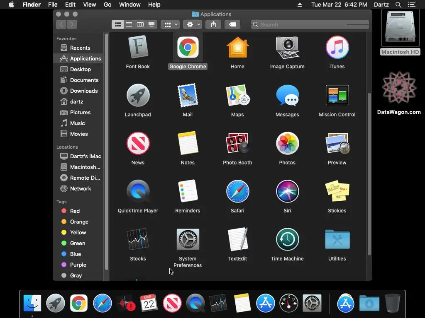Switch to icon view
The image size is (425, 318).
pos(117,24)
